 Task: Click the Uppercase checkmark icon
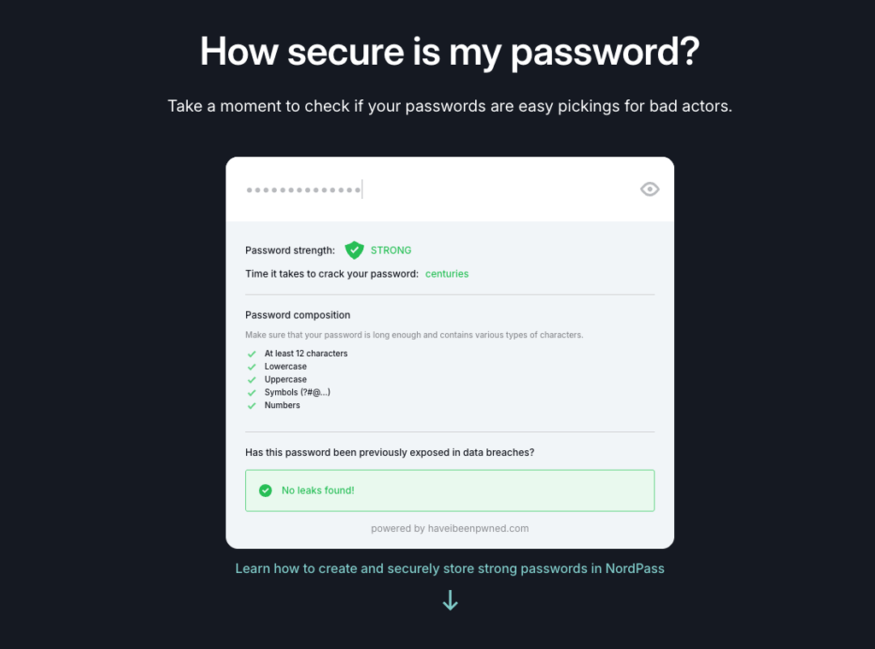coord(252,380)
